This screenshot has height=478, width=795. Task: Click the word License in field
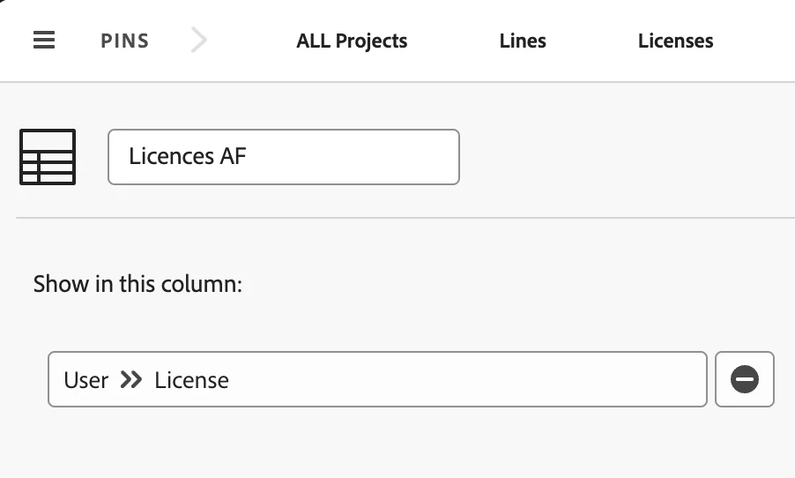pos(191,380)
